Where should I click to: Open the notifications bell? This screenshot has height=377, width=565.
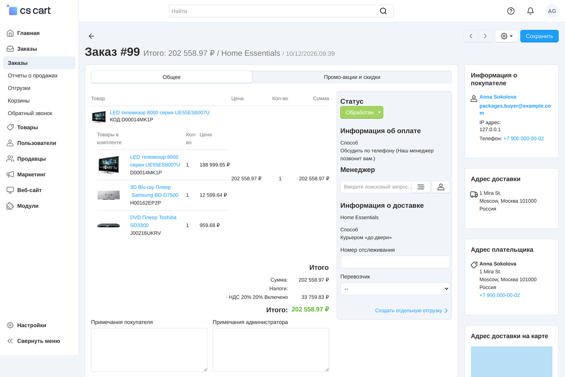531,11
